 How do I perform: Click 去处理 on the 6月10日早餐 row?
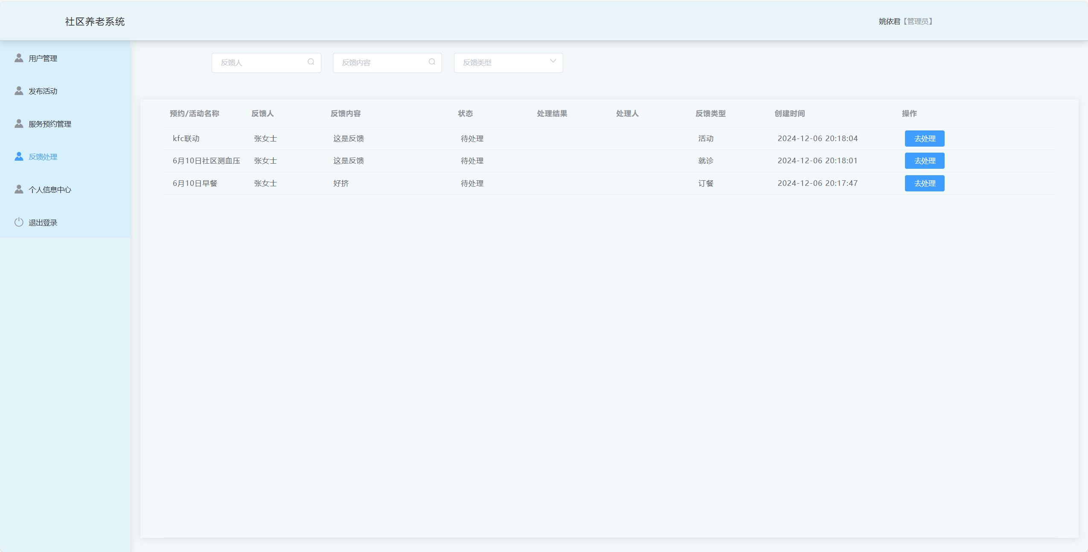pyautogui.click(x=925, y=183)
